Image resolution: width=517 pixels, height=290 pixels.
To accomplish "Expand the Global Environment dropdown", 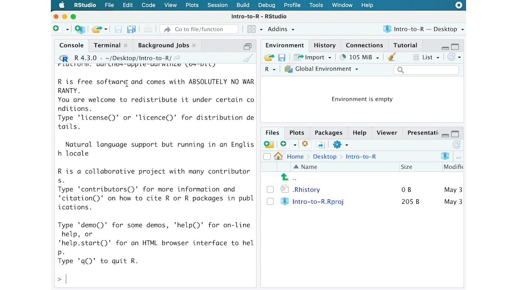I will pos(322,69).
